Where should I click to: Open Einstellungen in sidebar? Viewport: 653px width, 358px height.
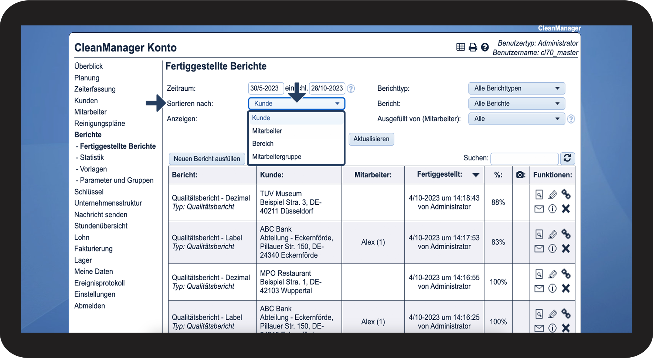coord(95,295)
